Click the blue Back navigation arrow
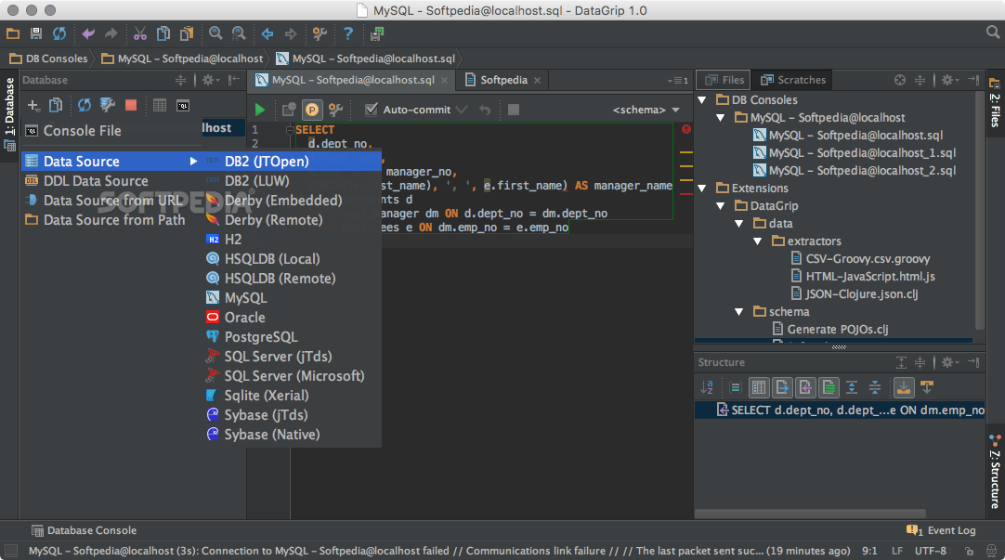1005x560 pixels. 268,33
